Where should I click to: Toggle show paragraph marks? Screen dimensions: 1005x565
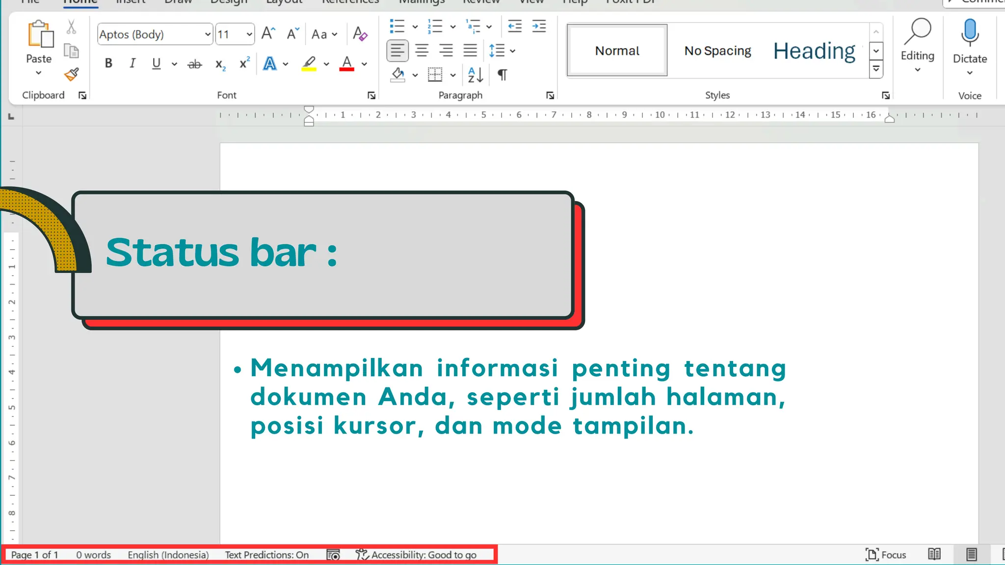click(502, 75)
